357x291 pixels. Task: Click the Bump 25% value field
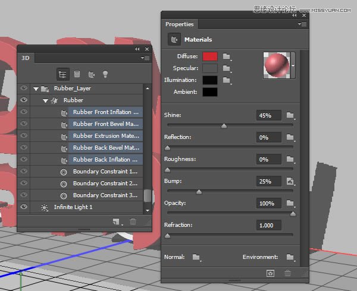[x=269, y=181]
